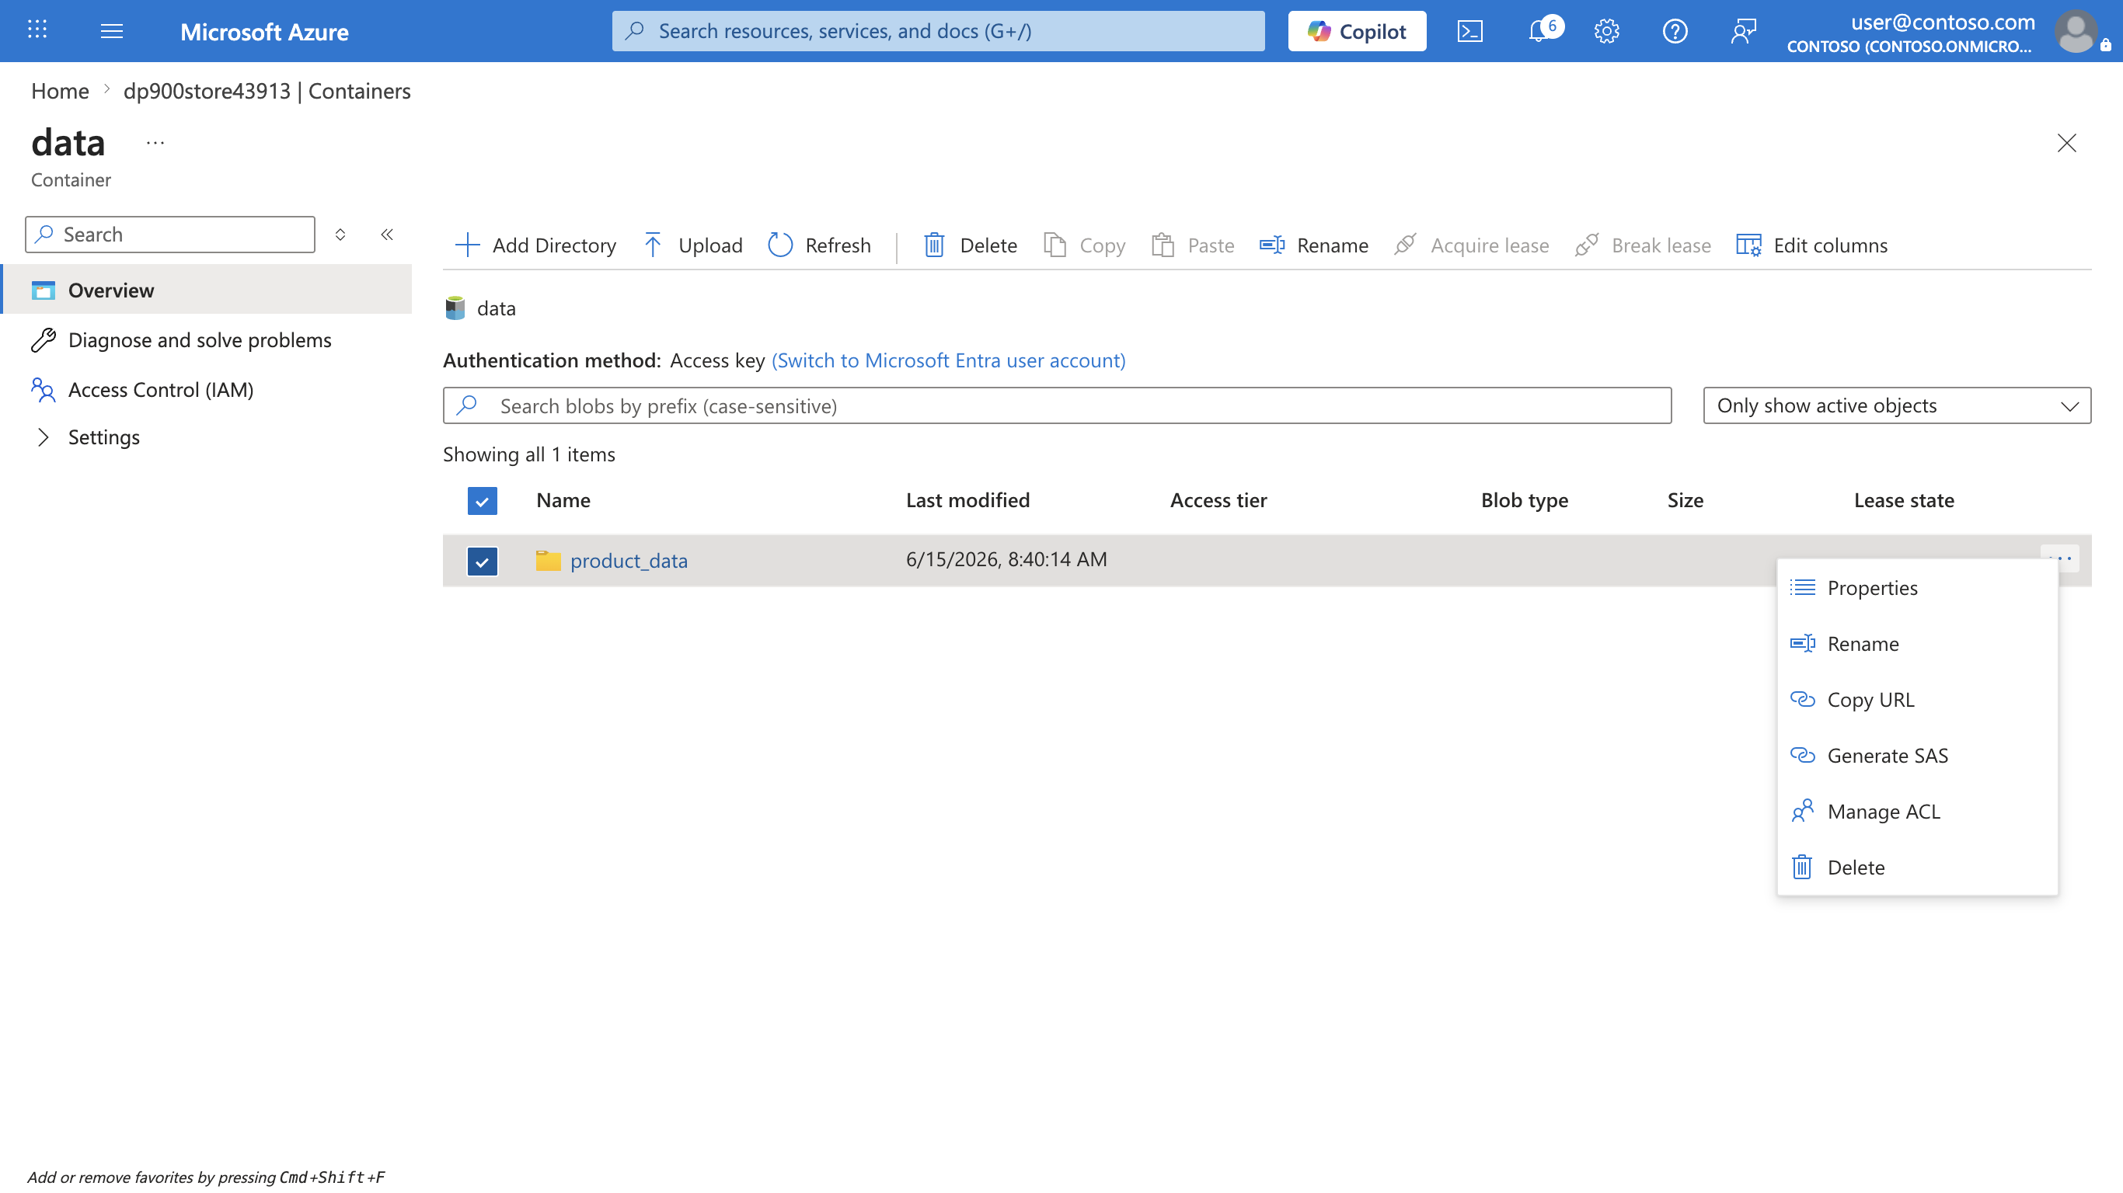Click the Search blobs by prefix field

(x=1057, y=405)
